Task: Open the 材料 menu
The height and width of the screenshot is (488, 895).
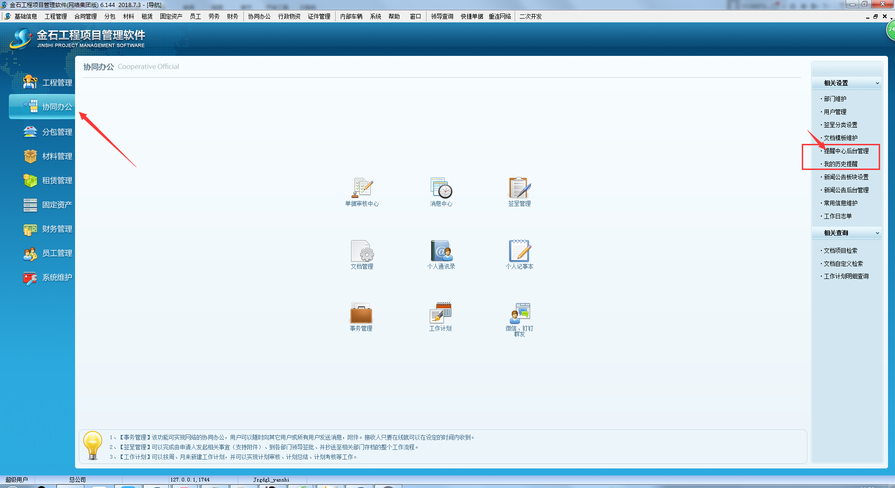Action: click(129, 16)
